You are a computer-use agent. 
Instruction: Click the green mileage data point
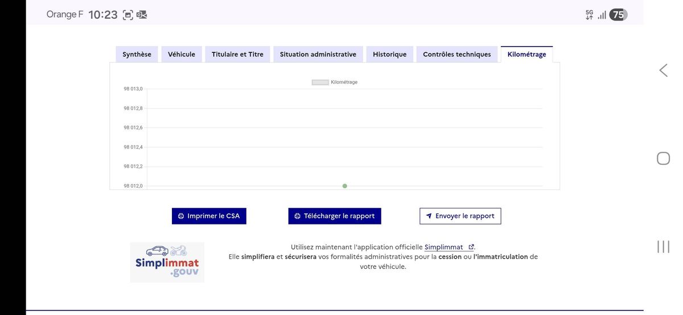click(x=345, y=186)
